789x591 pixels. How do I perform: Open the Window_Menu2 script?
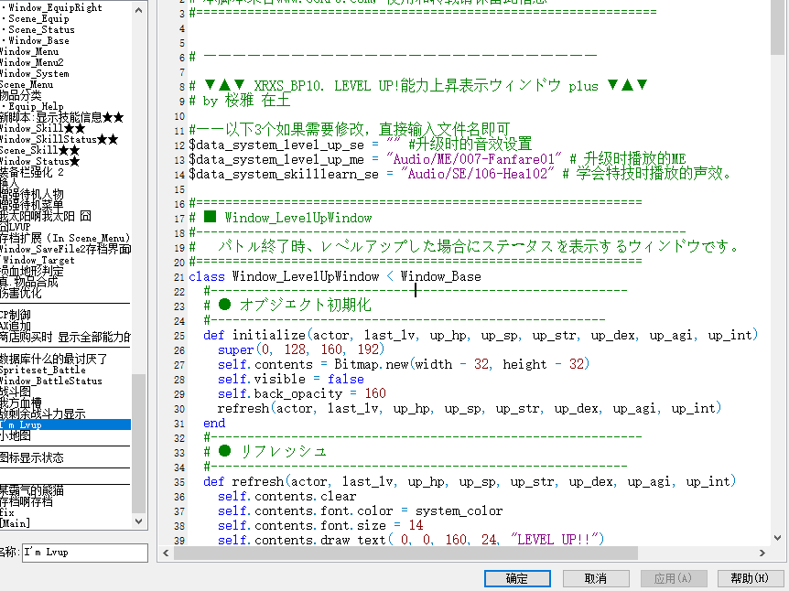coord(32,63)
